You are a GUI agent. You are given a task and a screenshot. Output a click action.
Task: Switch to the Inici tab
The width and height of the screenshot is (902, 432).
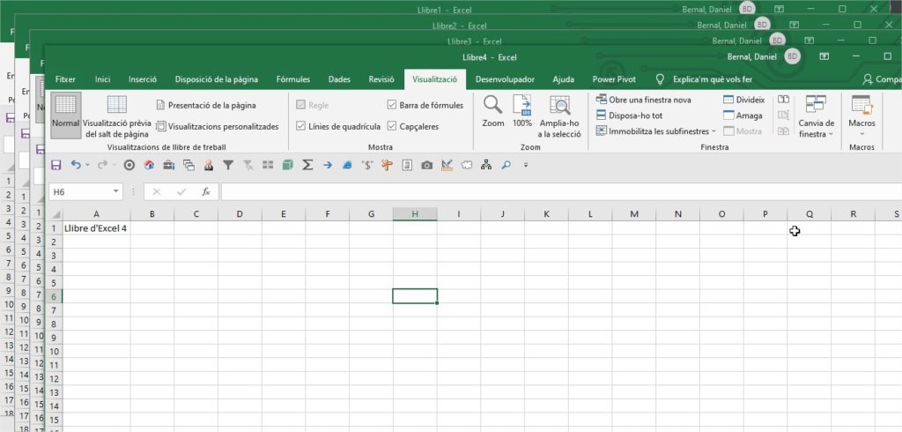coord(102,79)
